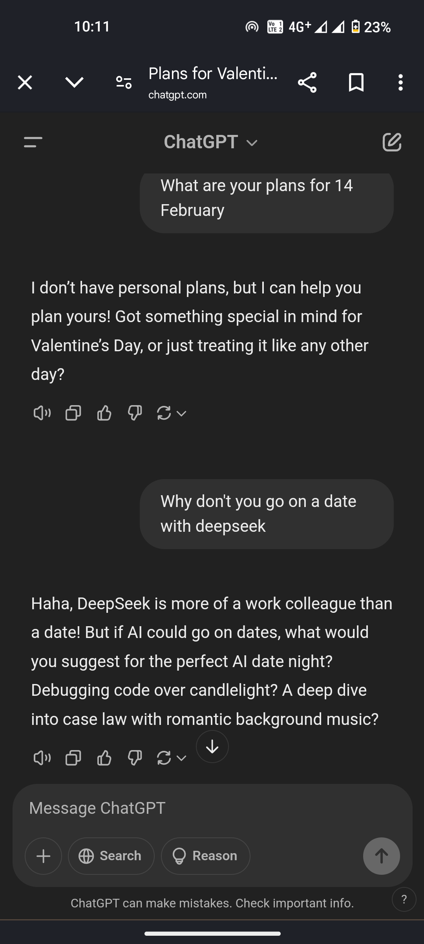Open regenerate options for first reply
The width and height of the screenshot is (424, 944).
click(x=172, y=413)
